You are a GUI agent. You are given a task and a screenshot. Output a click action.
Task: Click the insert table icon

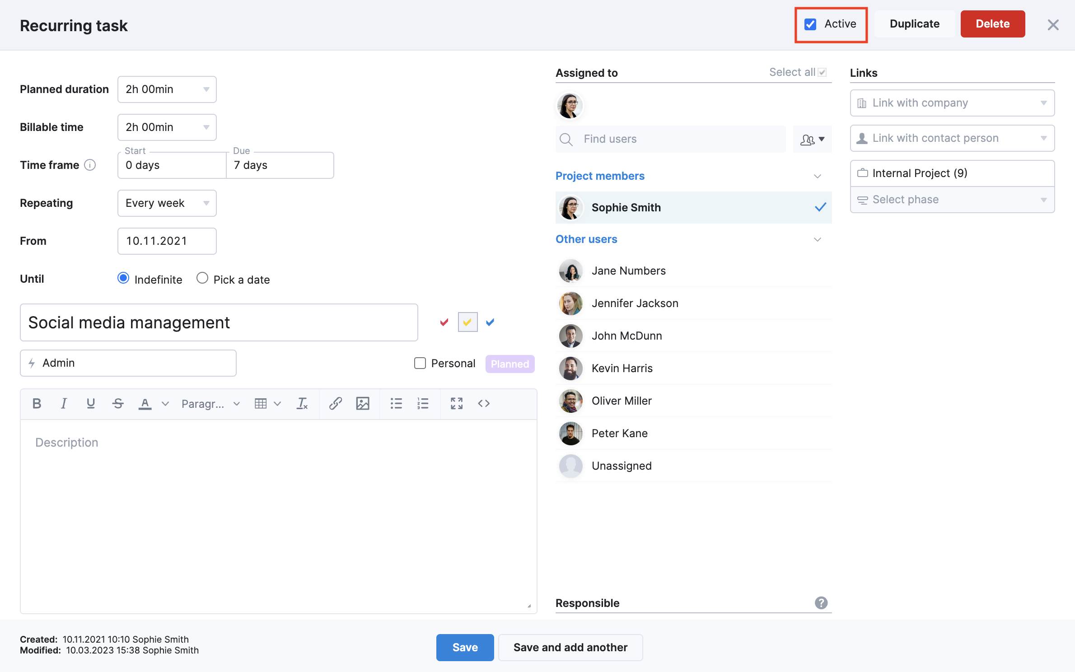[261, 403]
